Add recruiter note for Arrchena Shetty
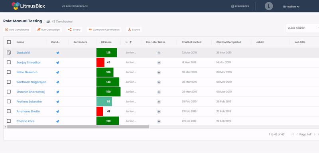 (x=159, y=112)
